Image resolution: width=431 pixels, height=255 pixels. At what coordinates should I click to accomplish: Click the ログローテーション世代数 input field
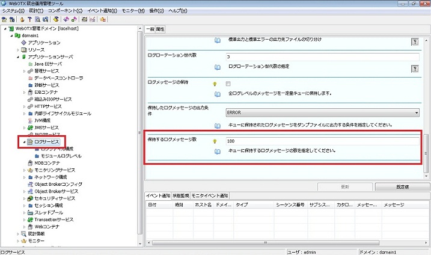(x=323, y=57)
